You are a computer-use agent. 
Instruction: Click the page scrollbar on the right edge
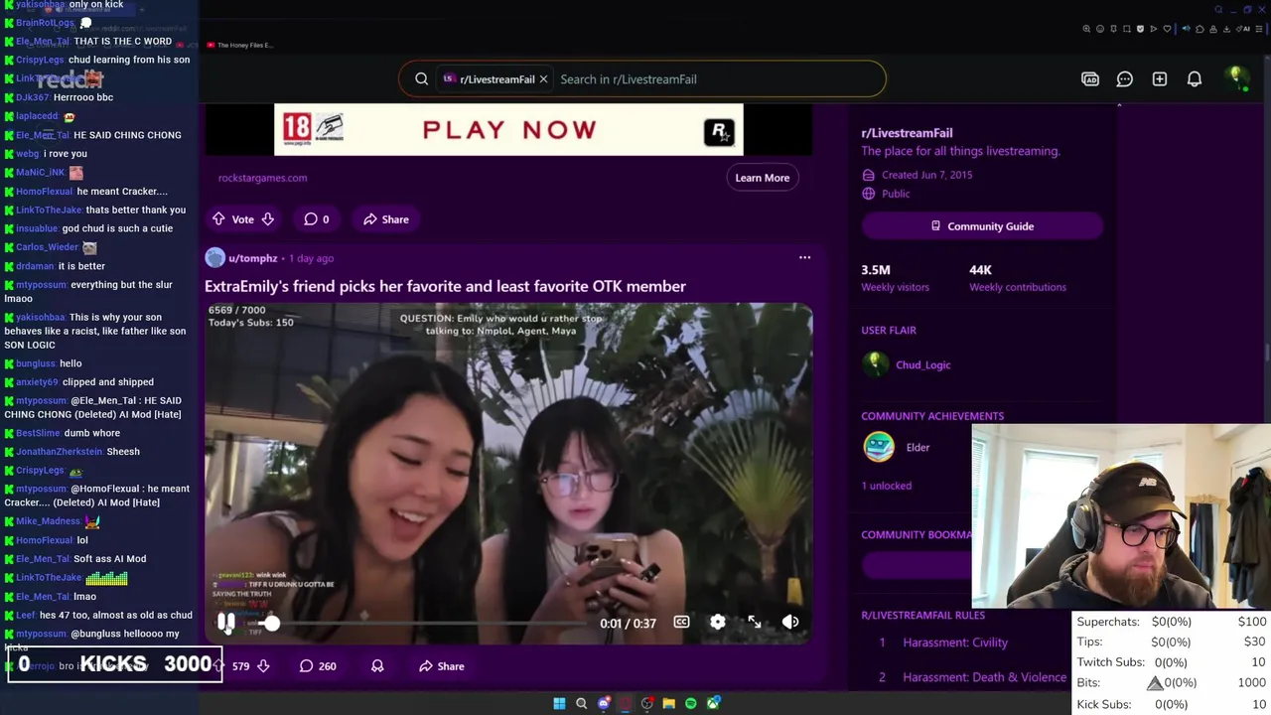[1266, 353]
